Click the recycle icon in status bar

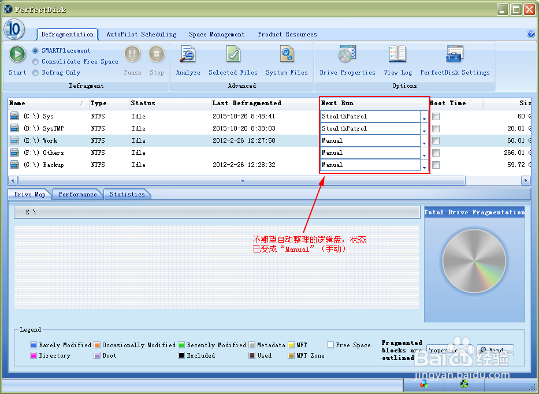pyautogui.click(x=464, y=384)
